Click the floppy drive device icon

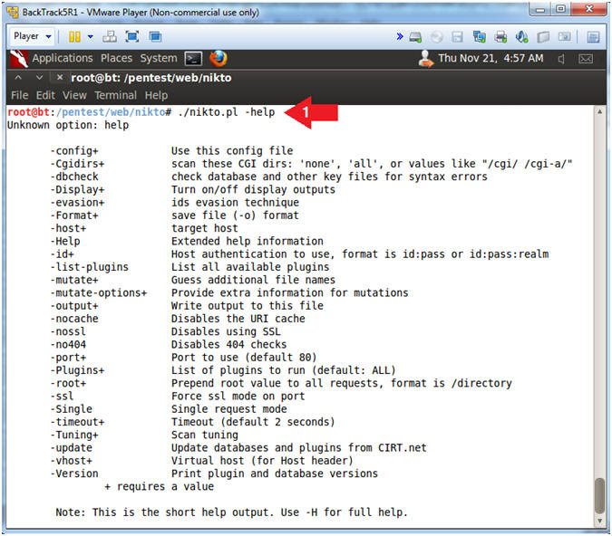click(457, 37)
